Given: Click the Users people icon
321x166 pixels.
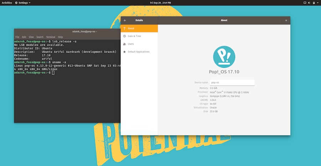Looking at the screenshot, I should coord(124,44).
